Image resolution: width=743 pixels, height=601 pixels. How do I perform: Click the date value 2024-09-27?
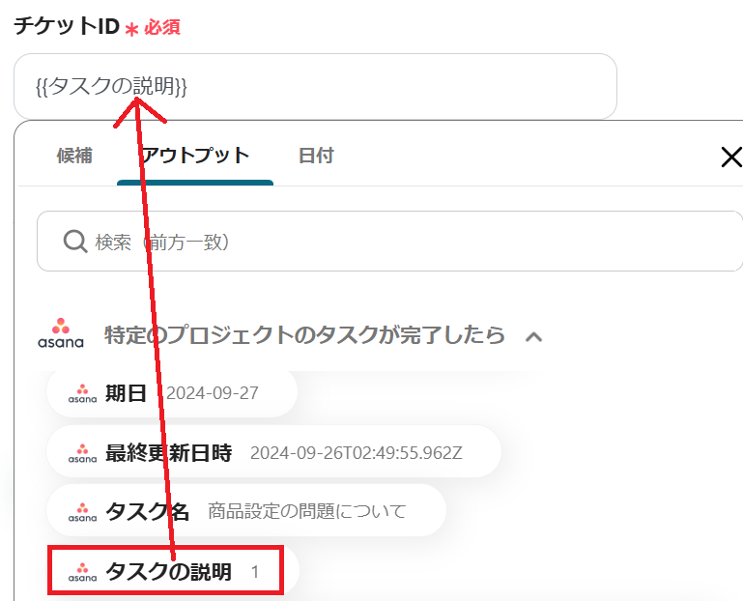tap(212, 393)
